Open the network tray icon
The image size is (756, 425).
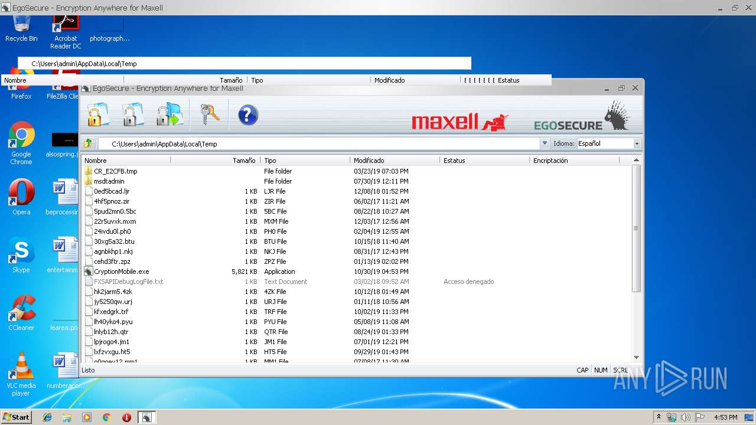(x=672, y=417)
